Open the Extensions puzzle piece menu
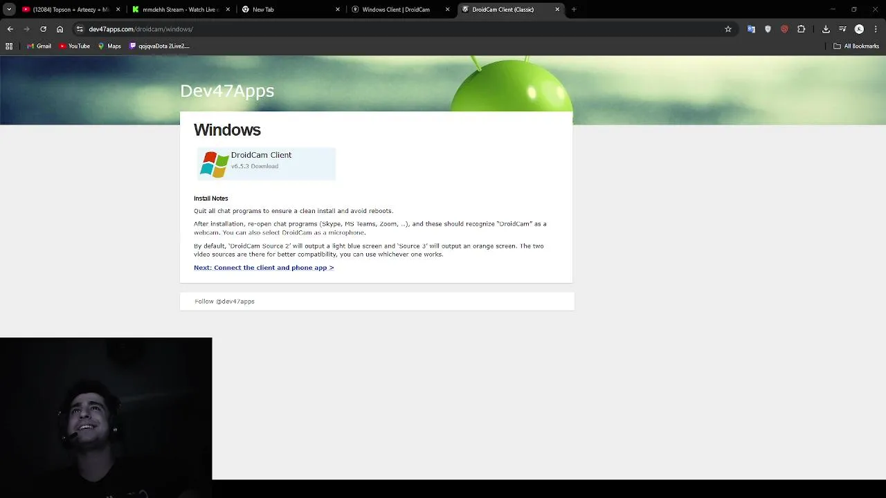The height and width of the screenshot is (498, 886). coord(802,29)
